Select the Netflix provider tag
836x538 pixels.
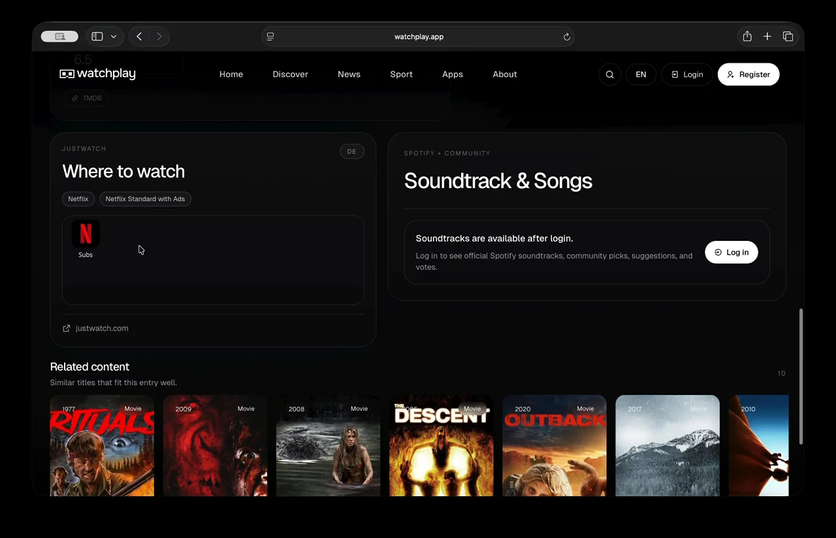point(78,198)
